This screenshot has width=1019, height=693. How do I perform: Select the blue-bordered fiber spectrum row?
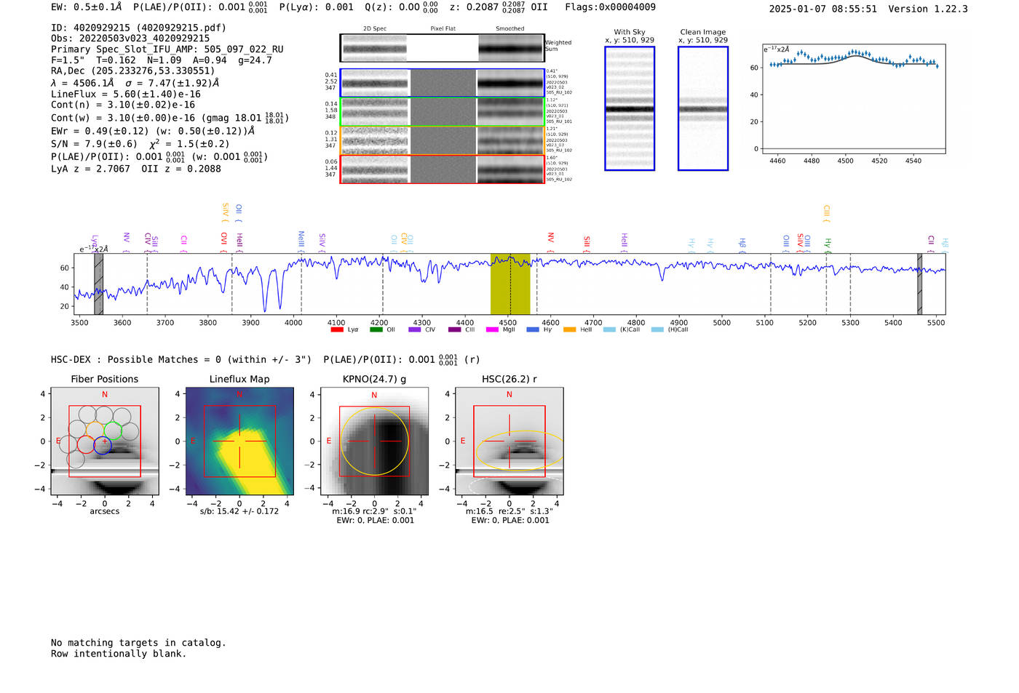[x=443, y=83]
